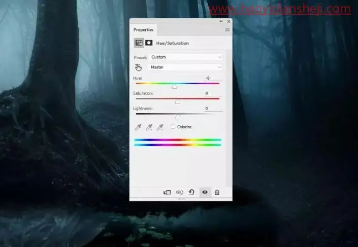Click the Lightness slider handle

(x=178, y=117)
